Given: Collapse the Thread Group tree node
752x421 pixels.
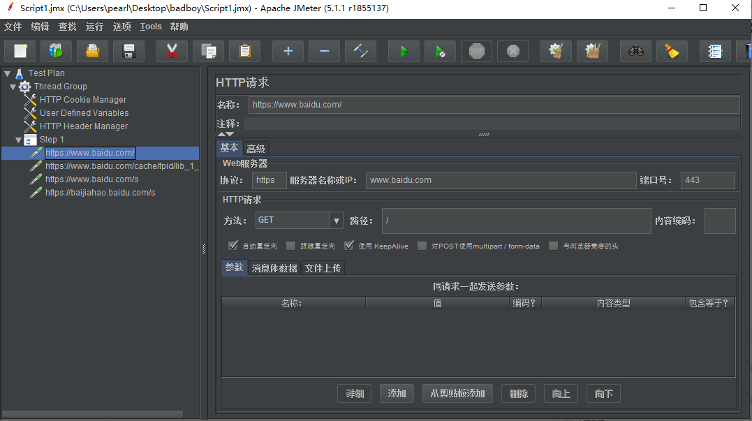Looking at the screenshot, I should pos(13,87).
